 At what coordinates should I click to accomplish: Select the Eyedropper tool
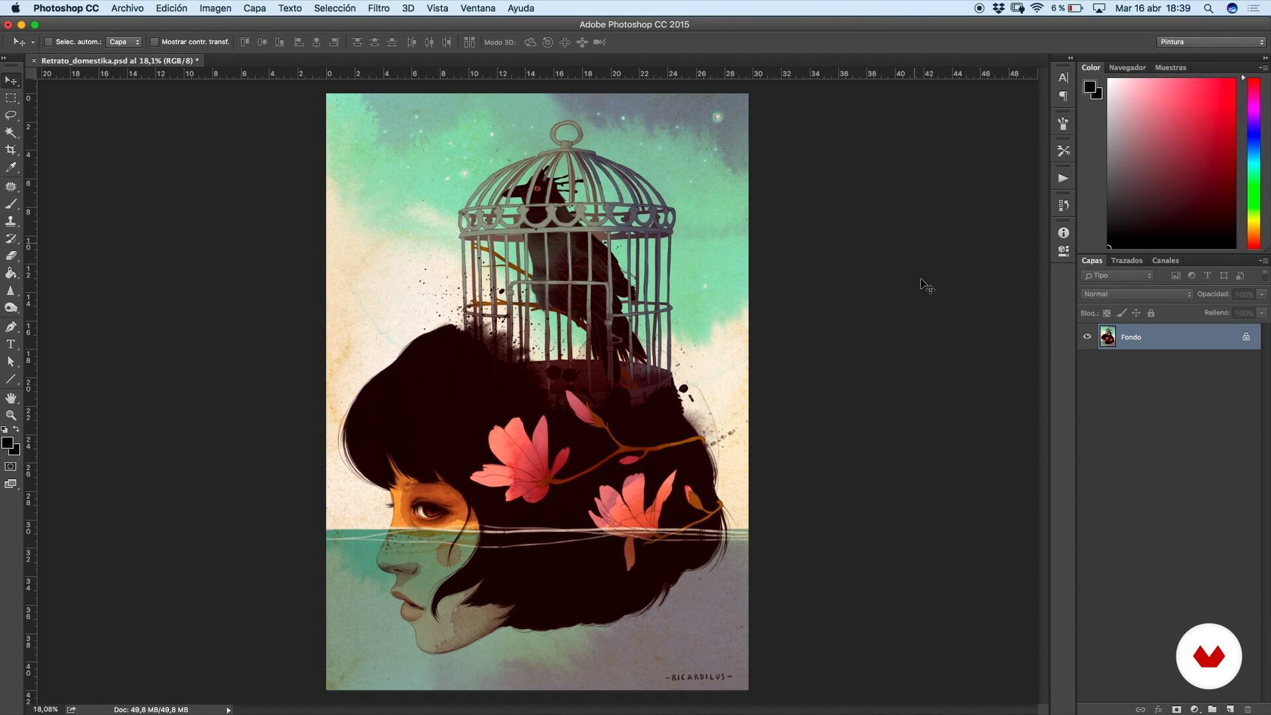tap(11, 167)
